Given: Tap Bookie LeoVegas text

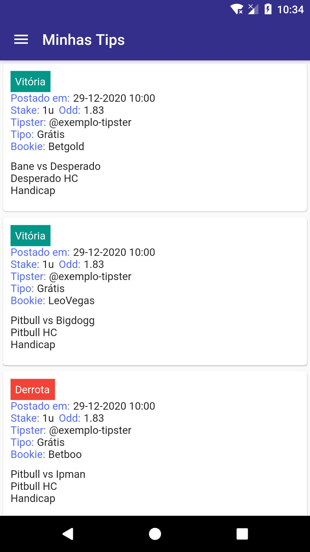Looking at the screenshot, I should click(71, 301).
